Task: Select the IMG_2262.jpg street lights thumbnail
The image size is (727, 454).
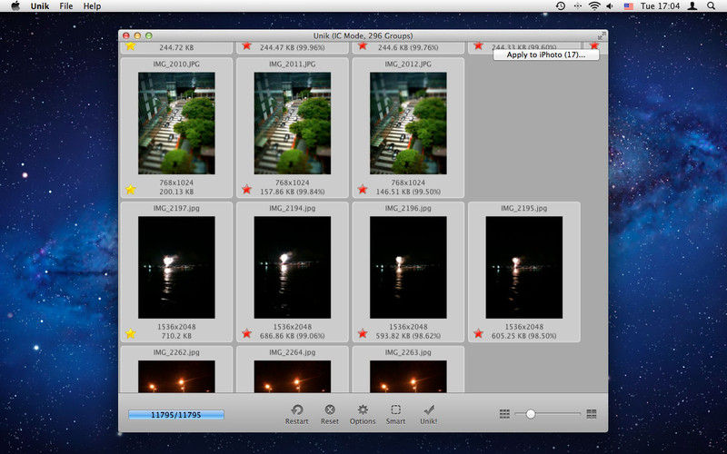Action: coord(176,377)
